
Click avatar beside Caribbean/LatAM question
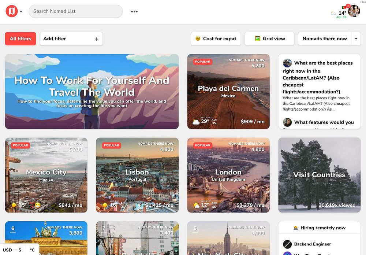(287, 63)
